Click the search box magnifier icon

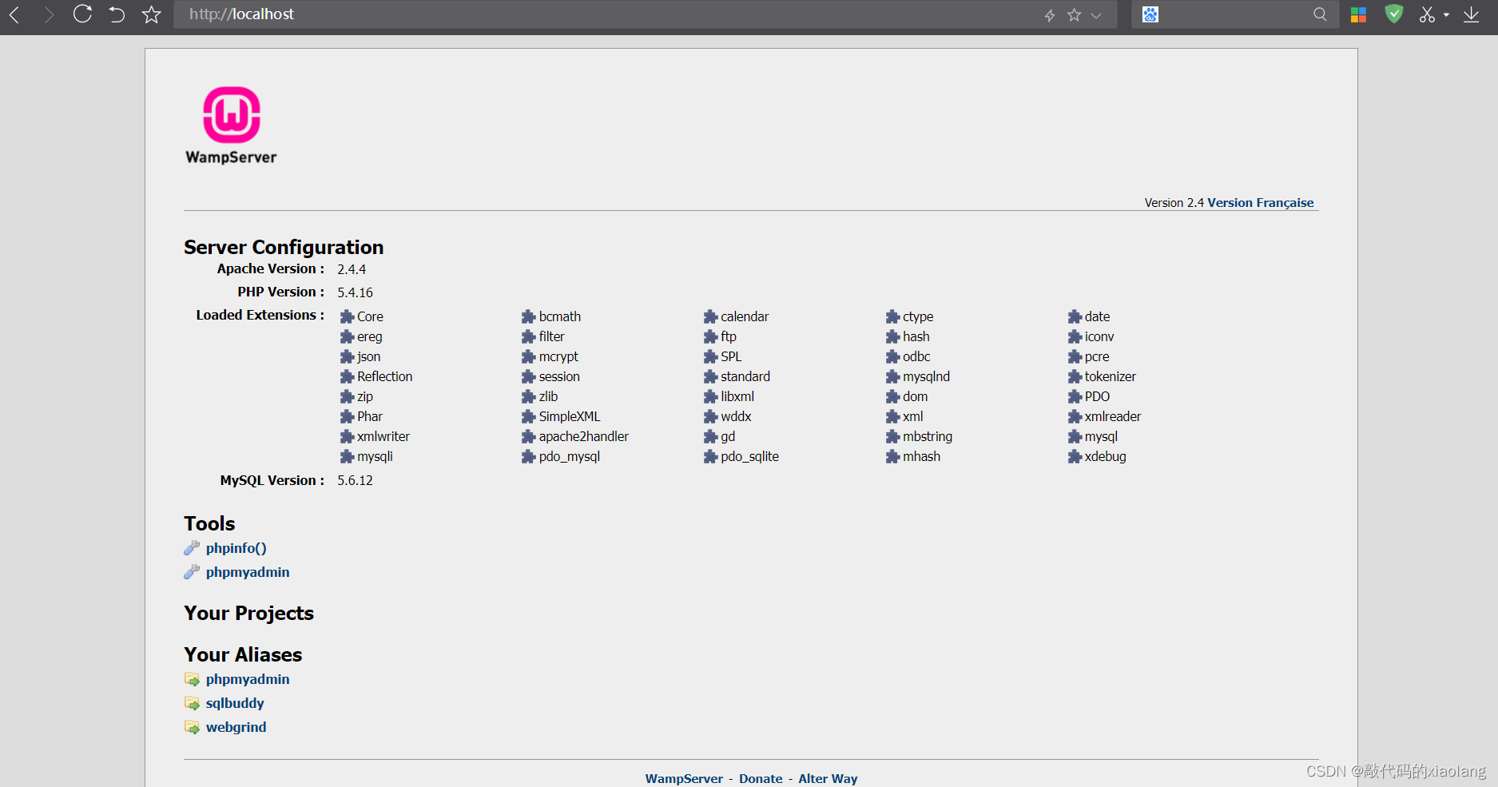coord(1320,14)
